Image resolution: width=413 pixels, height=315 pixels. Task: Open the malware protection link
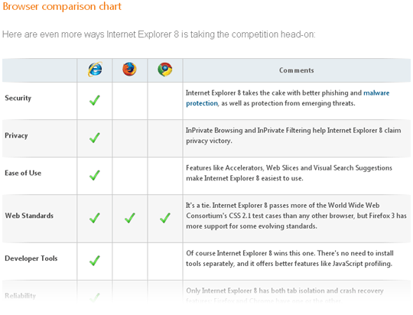[x=288, y=98]
